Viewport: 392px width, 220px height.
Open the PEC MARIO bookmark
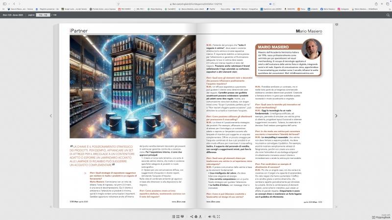124,9
